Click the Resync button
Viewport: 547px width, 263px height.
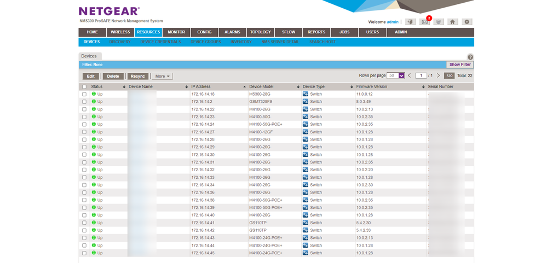137,77
